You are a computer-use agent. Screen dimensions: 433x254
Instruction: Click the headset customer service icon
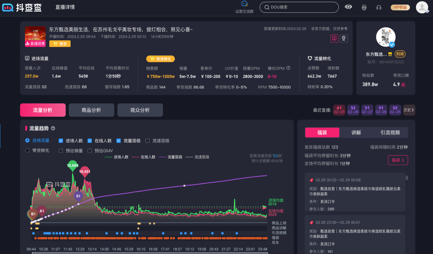point(379,7)
